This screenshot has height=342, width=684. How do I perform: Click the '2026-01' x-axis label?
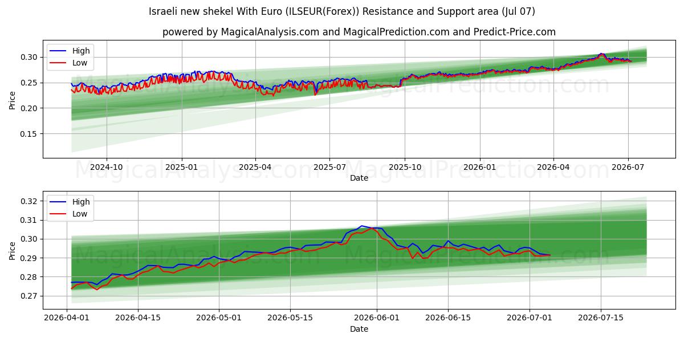click(479, 167)
